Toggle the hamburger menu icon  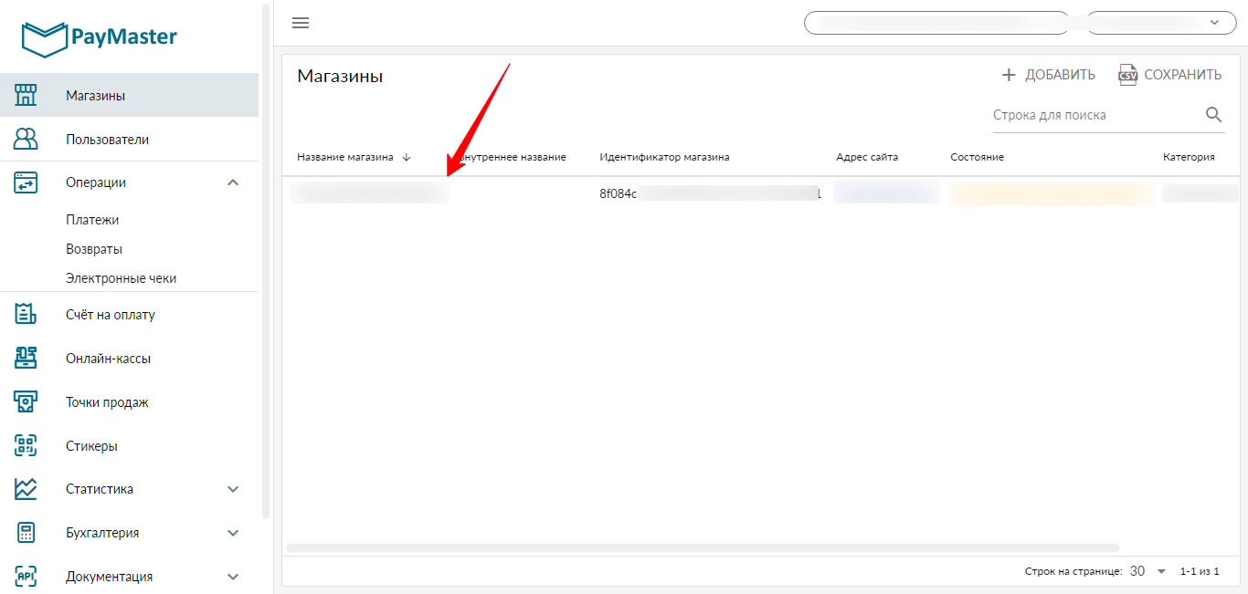point(301,23)
